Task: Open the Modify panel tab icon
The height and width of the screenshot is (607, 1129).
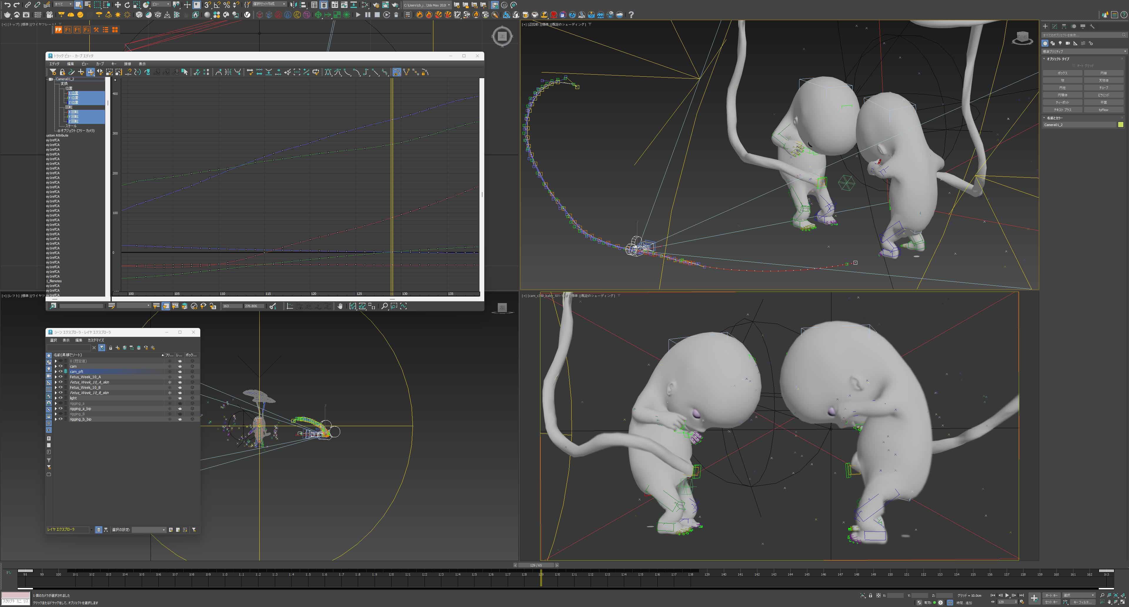Action: (1055, 26)
